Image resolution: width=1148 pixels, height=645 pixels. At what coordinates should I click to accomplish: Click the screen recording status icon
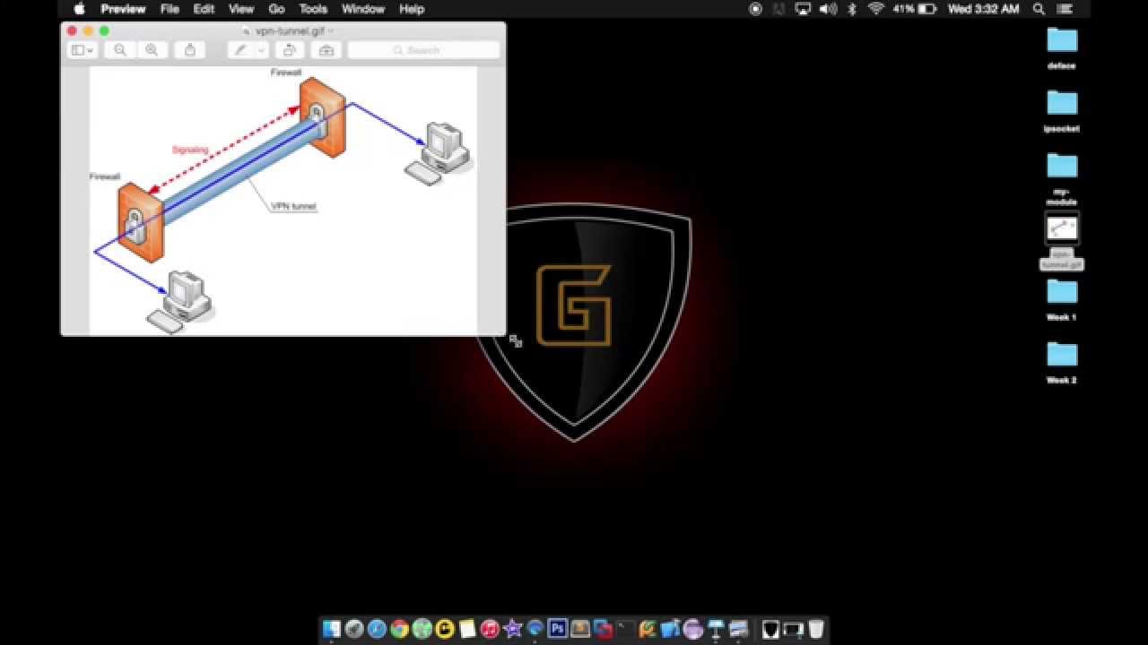pyautogui.click(x=755, y=9)
